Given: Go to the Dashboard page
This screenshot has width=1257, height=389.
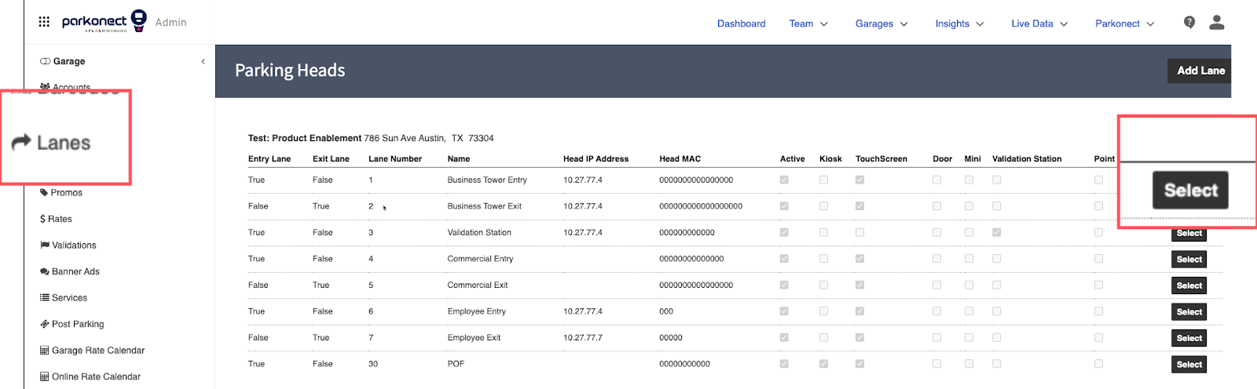Looking at the screenshot, I should [x=741, y=24].
